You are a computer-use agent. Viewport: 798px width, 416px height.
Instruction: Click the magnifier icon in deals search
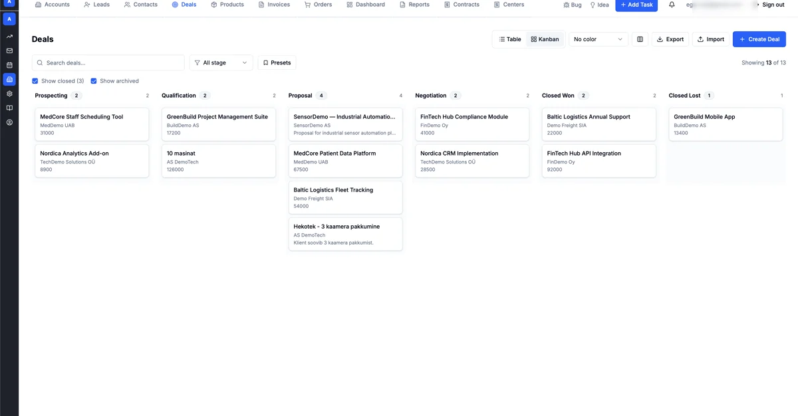pos(40,62)
